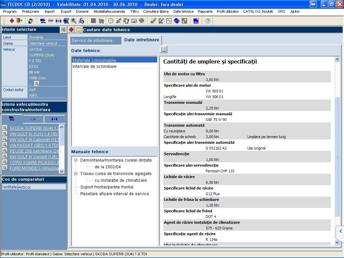Click the vehicle-with-keyboard search toolbar icon

pos(66,21)
